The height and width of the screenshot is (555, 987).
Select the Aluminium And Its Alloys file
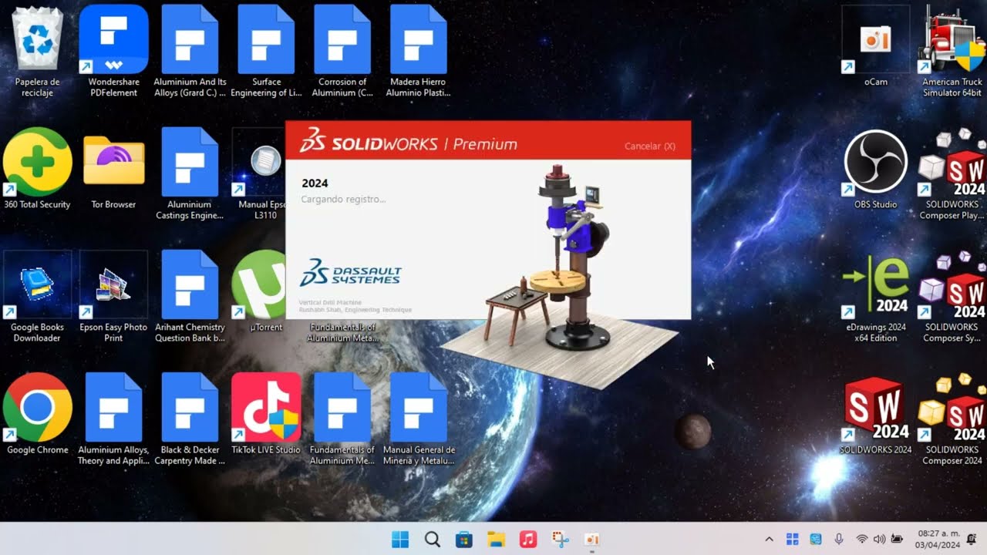pos(190,52)
